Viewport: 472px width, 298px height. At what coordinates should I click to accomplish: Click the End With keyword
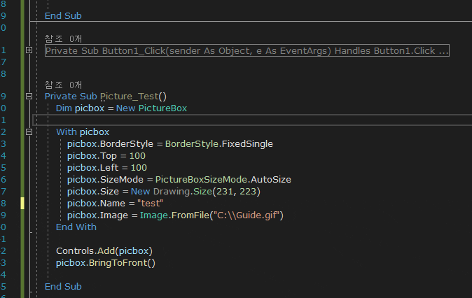(76, 227)
